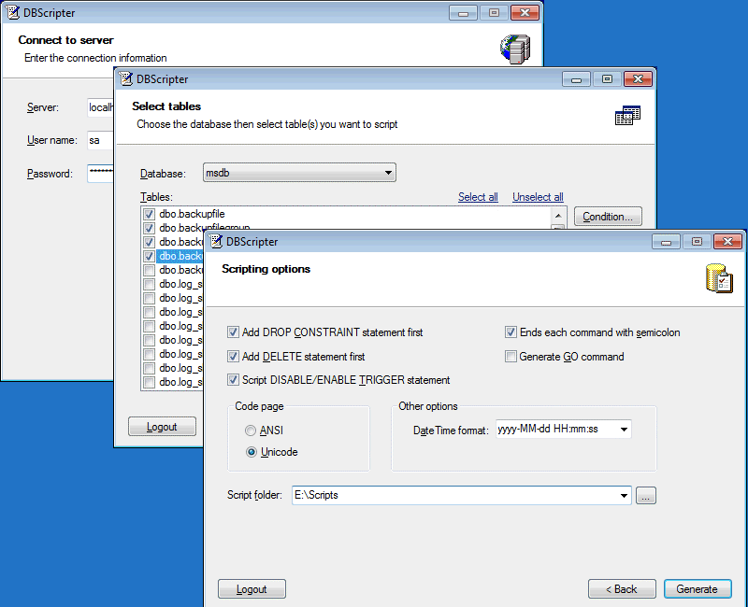Click the Password field in Connect window
Screen dimensions: 748x607
coord(101,173)
